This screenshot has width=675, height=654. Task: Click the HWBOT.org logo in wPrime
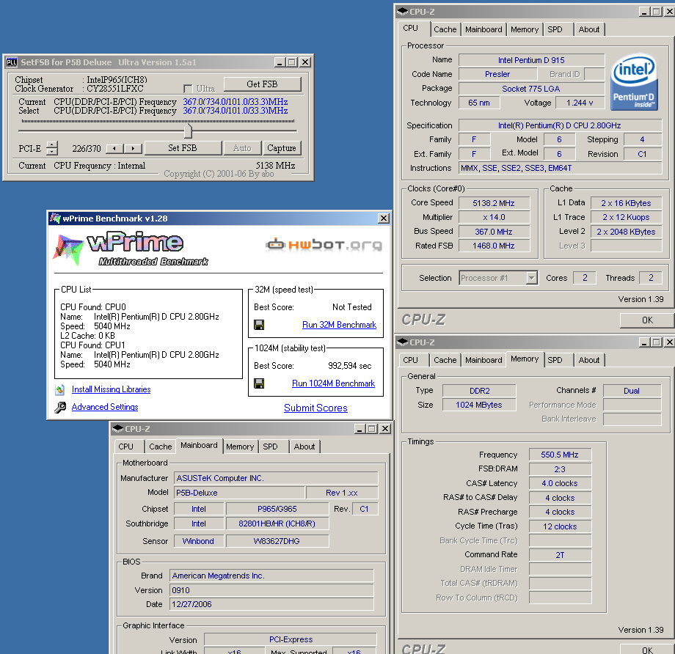[x=324, y=244]
